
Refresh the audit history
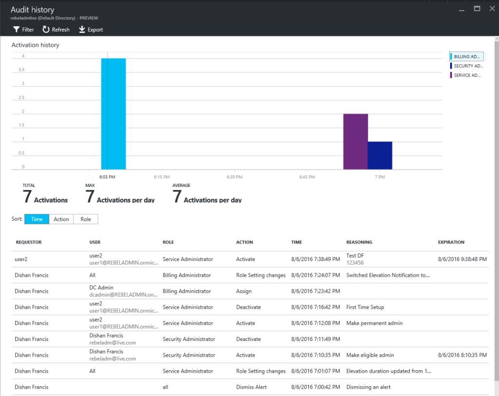pyautogui.click(x=56, y=29)
